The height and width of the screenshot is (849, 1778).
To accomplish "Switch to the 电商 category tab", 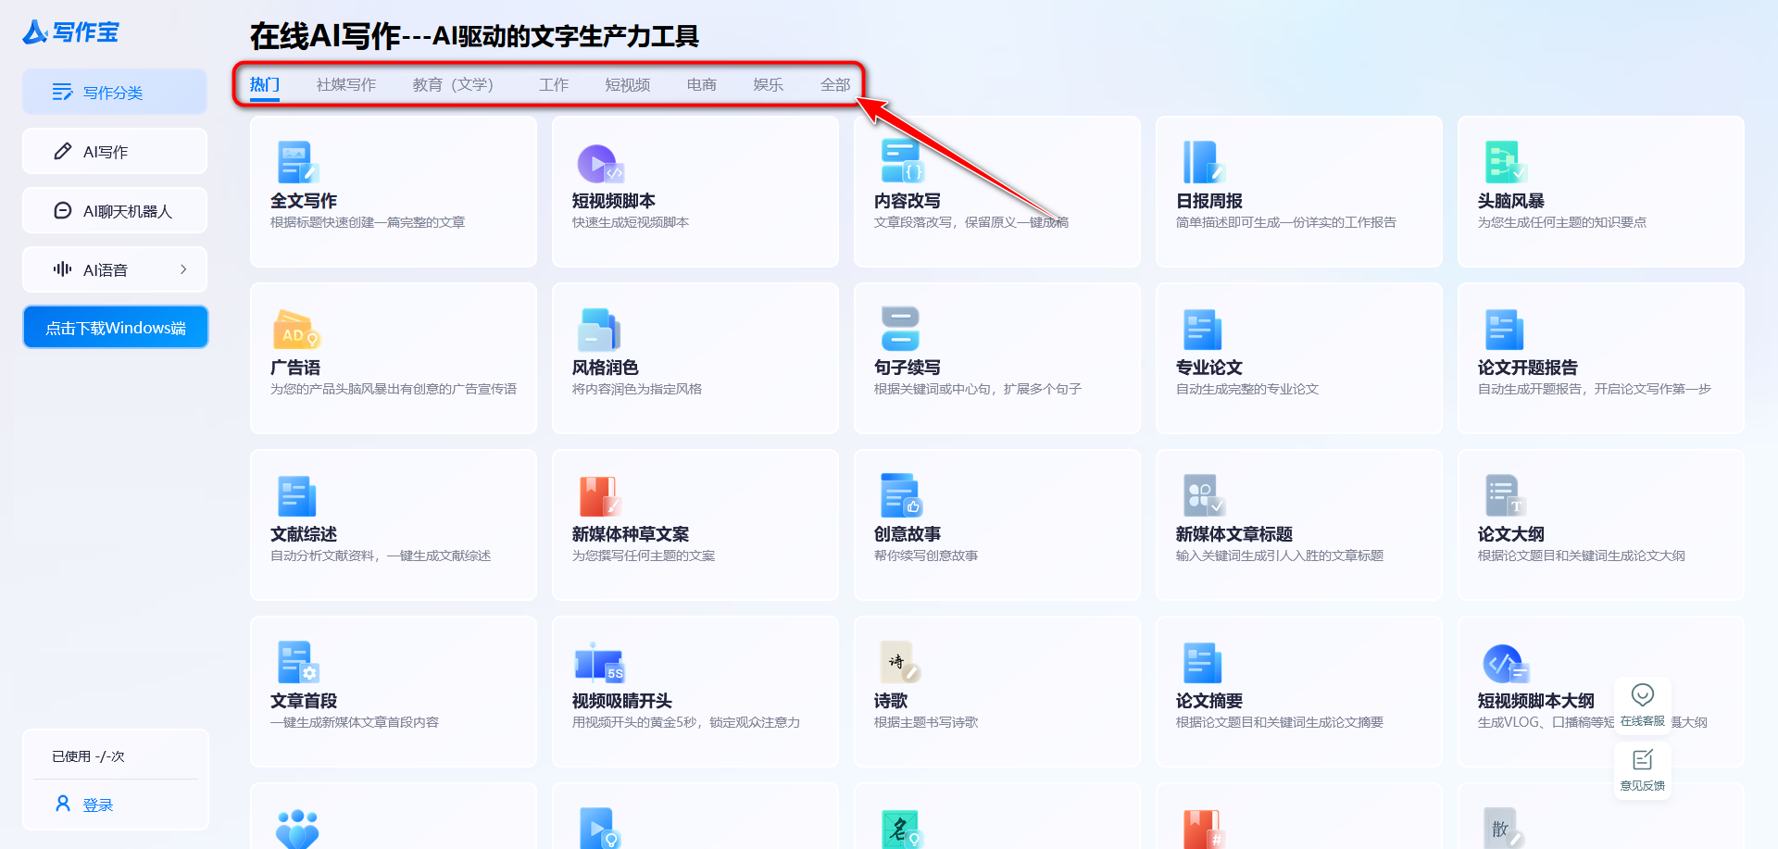I will [x=701, y=84].
